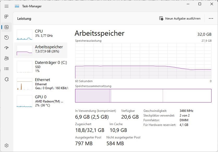The width and height of the screenshot is (218, 152).
Task: Click the Speicherauslastung memory usage graph
Action: click(143, 61)
